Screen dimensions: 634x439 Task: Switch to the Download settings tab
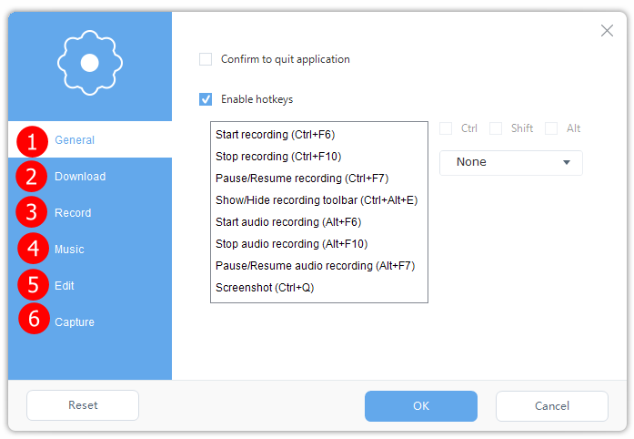[x=90, y=176]
